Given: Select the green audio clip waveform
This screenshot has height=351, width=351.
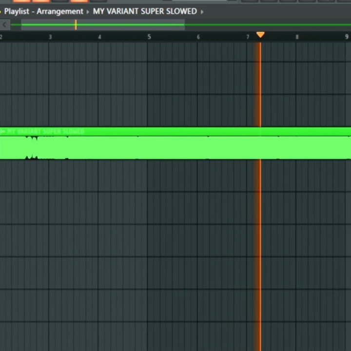Looking at the screenshot, I should click(175, 148).
